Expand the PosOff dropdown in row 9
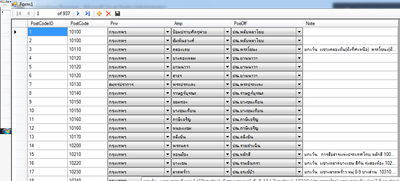Viewport: 400px width, 181px height. 299,102
